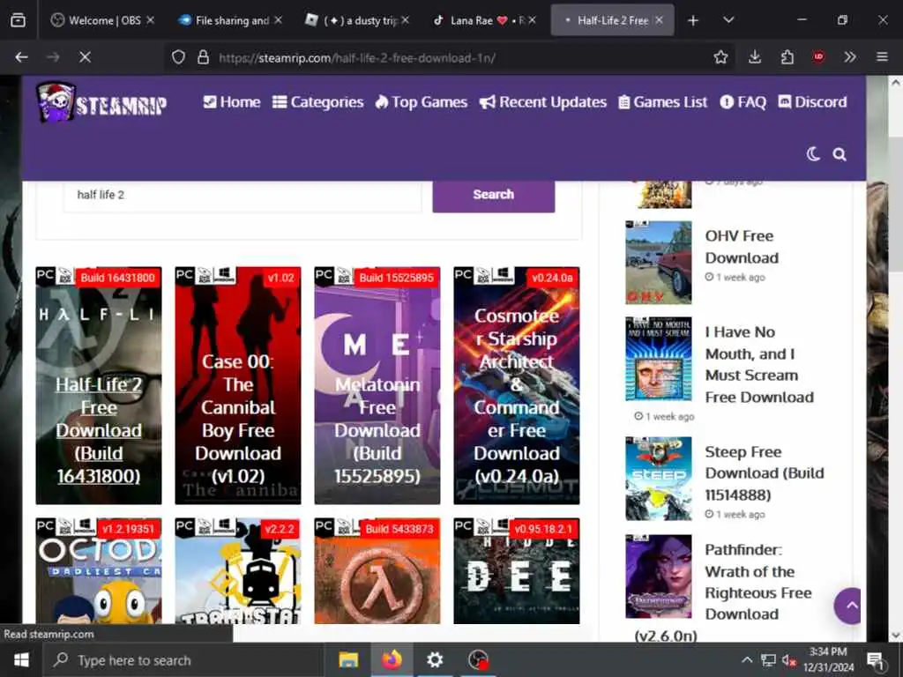Click the purple Search button

(494, 196)
